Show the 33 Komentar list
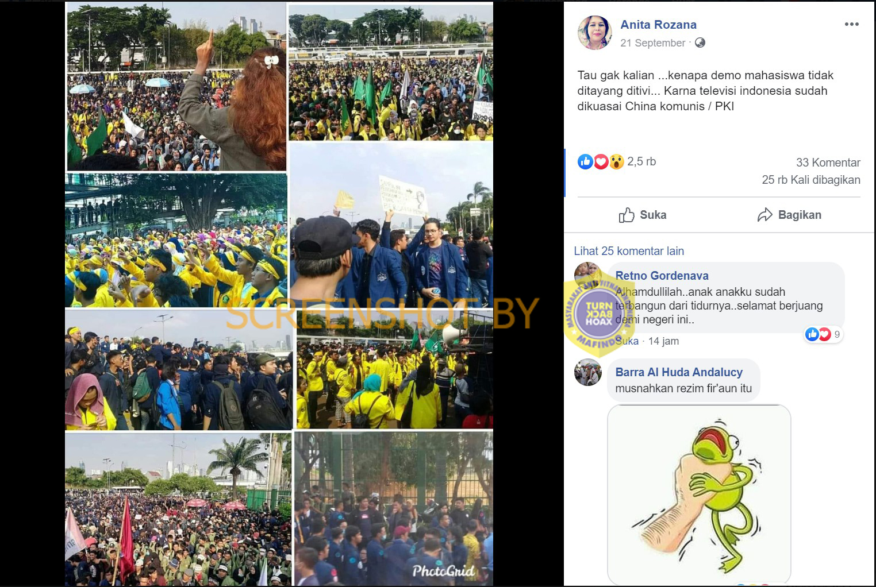 [828, 163]
